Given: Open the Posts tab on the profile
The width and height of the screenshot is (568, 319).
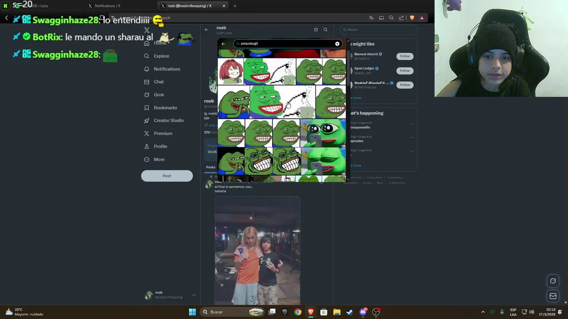Looking at the screenshot, I should point(210,167).
